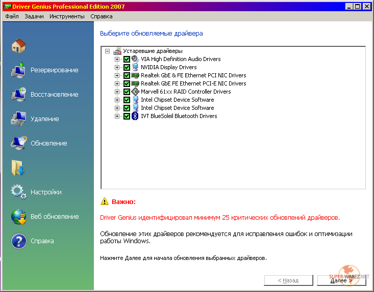This screenshot has width=374, height=292.
Task: Click the Home house icon in sidebar
Action: (x=19, y=45)
